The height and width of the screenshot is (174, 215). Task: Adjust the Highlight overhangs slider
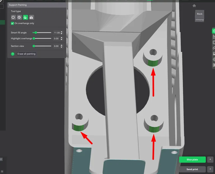pyautogui.click(x=42, y=38)
